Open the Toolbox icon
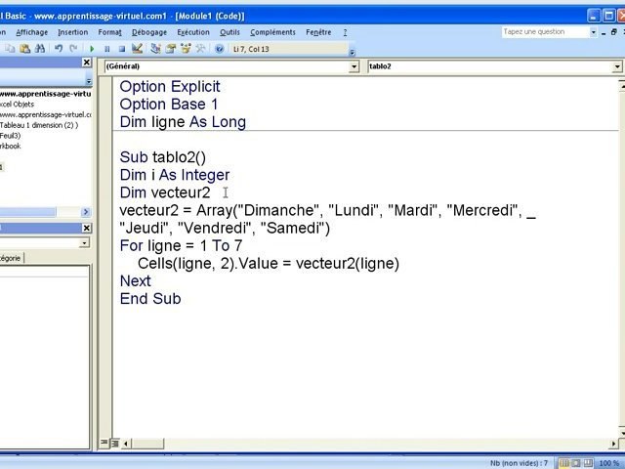Screen dimensions: 625x469 [200, 49]
